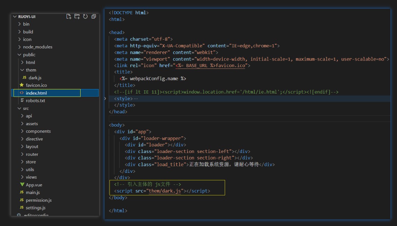Image resolution: width=397 pixels, height=226 pixels.
Task: Collapse all folders in explorer
Action: (94, 16)
